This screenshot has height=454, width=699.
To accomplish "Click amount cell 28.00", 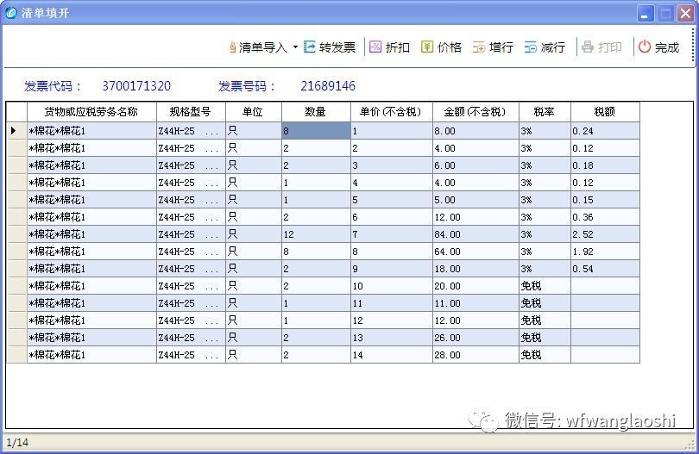I will tap(475, 355).
